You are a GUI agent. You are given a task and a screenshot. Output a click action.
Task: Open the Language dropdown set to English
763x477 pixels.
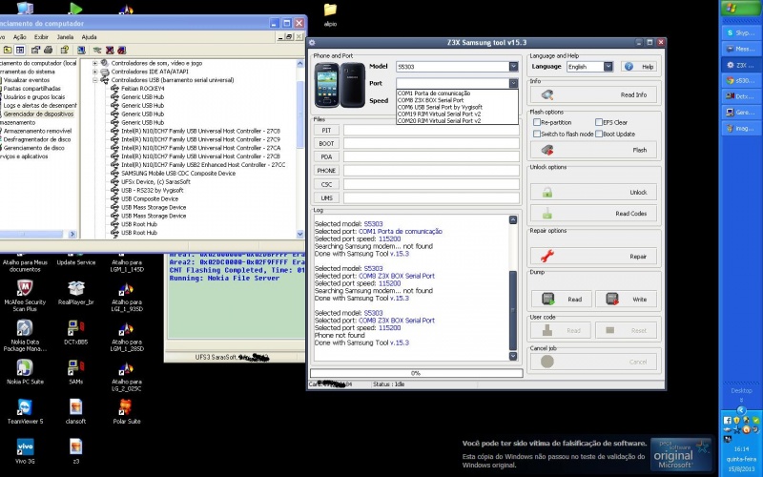[608, 67]
